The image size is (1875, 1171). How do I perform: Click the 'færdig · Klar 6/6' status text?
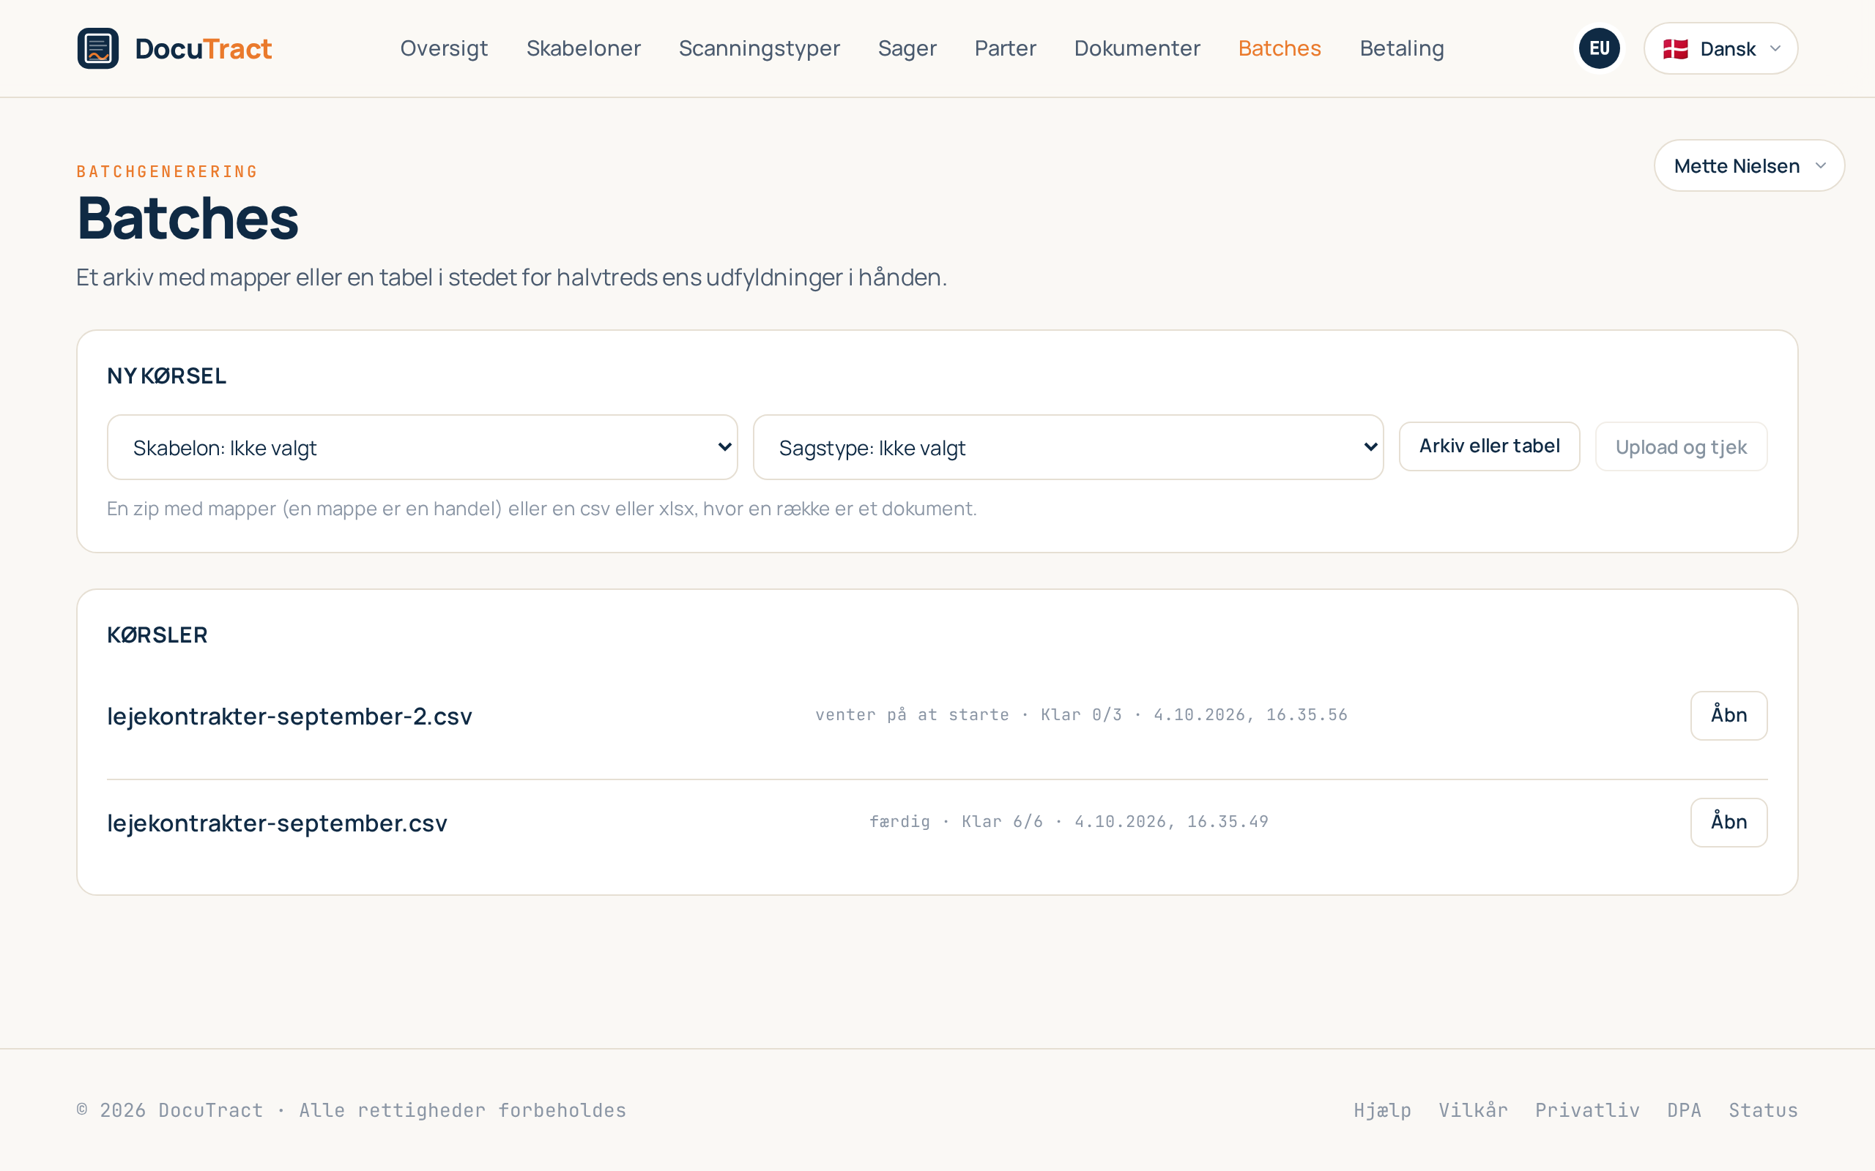point(956,822)
